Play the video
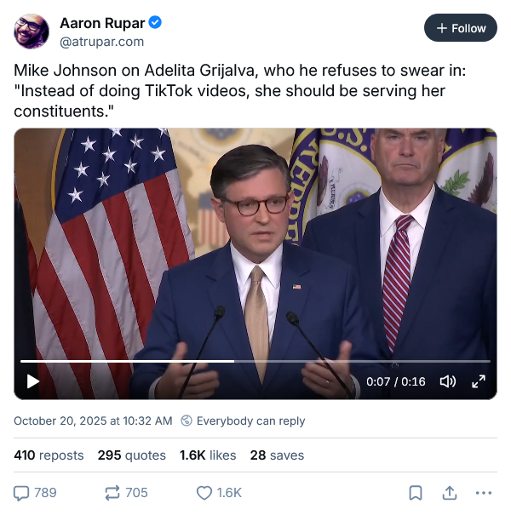511x515 pixels. coord(32,381)
